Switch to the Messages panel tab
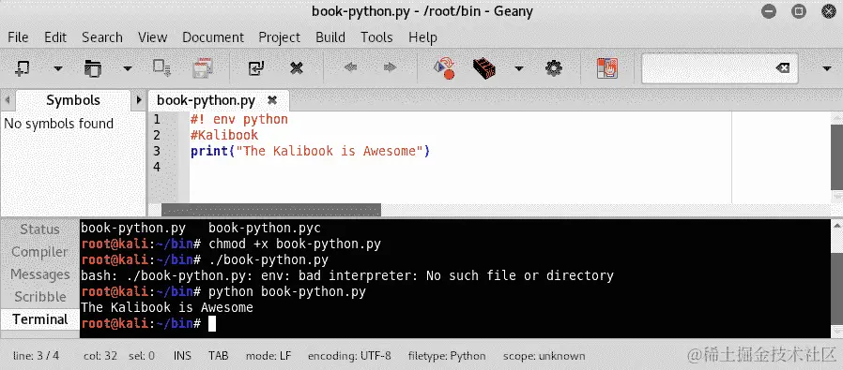This screenshot has width=843, height=370. pos(39,274)
